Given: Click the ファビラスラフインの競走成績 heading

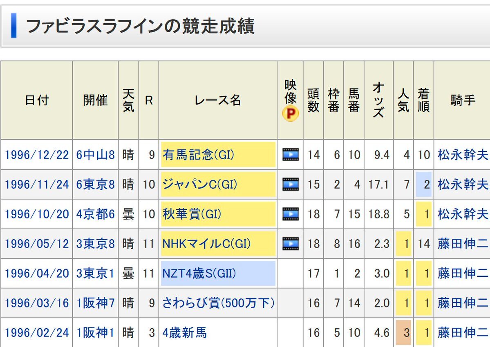Looking at the screenshot, I should pos(140,26).
